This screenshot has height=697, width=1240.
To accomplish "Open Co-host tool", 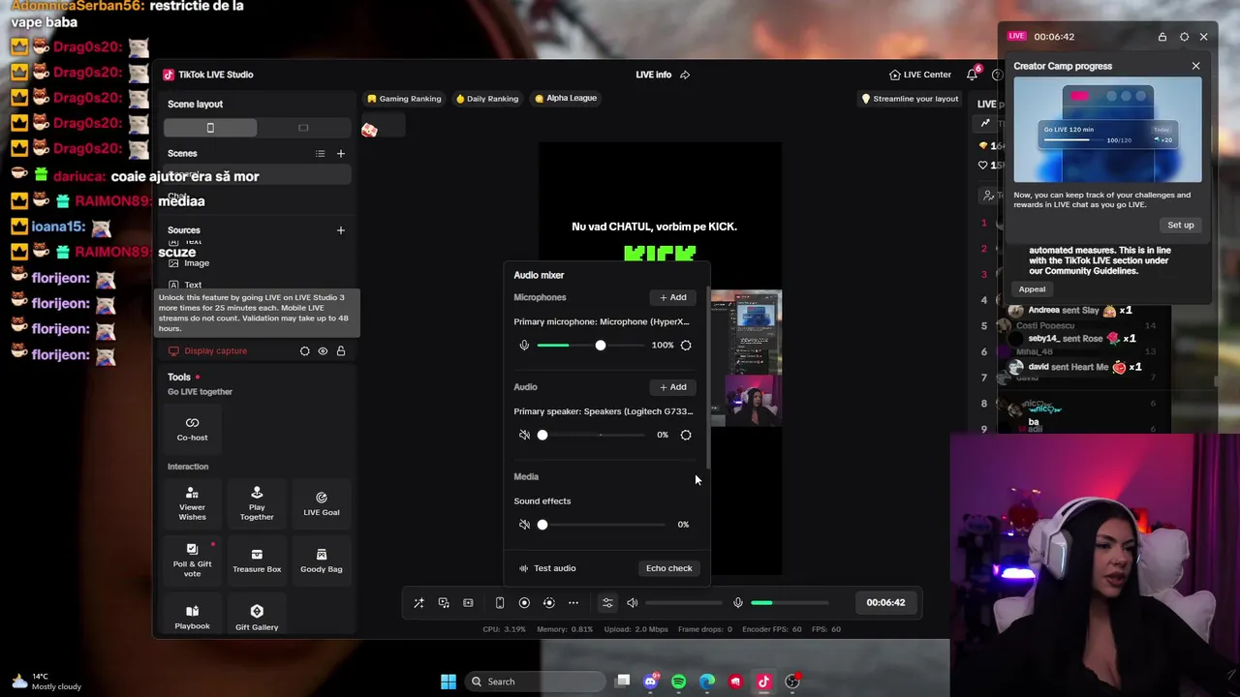I will coord(192,428).
